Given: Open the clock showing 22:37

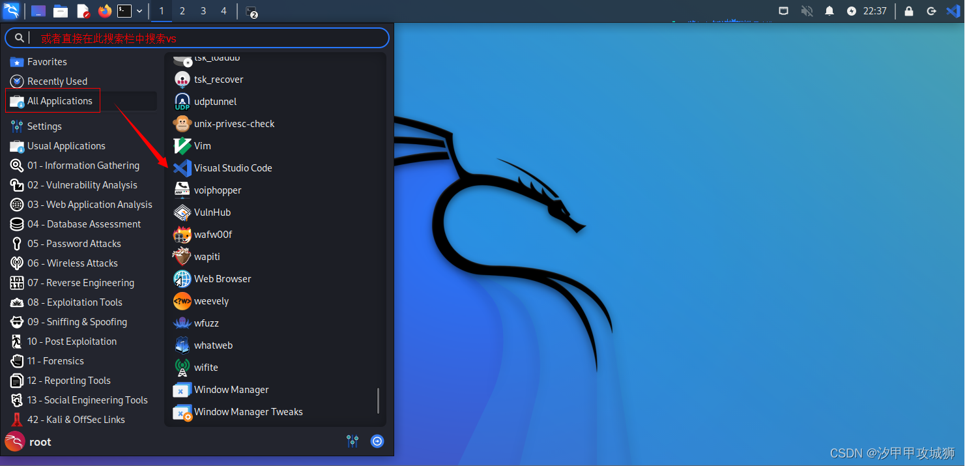Looking at the screenshot, I should 875,11.
